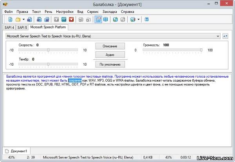Click the New document toolbar icon
Image resolution: width=235 pixels, height=162 pixels.
[x=10, y=19]
